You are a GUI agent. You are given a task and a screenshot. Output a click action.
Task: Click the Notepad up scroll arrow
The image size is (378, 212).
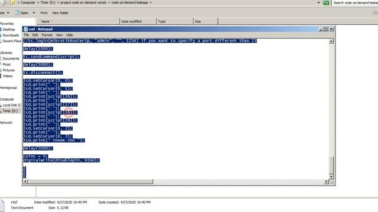[331, 41]
